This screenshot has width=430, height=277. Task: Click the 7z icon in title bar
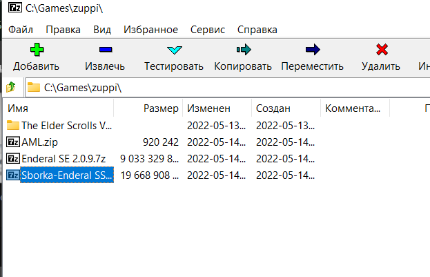point(14,8)
